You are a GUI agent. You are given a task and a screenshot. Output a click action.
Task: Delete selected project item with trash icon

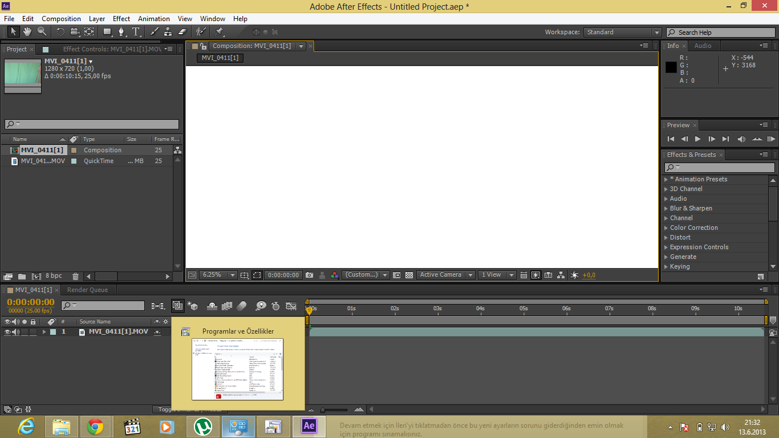(x=75, y=277)
